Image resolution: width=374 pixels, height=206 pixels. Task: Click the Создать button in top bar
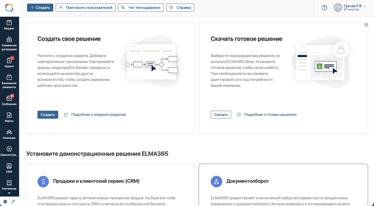(40, 8)
